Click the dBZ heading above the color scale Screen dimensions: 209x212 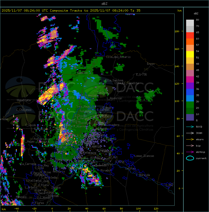point(196,14)
